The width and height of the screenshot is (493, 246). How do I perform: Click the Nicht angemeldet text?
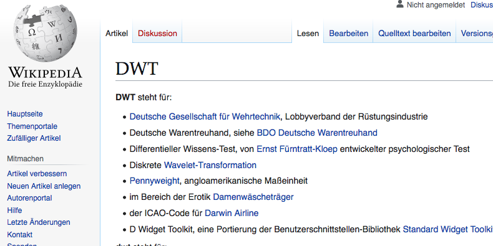click(x=436, y=5)
